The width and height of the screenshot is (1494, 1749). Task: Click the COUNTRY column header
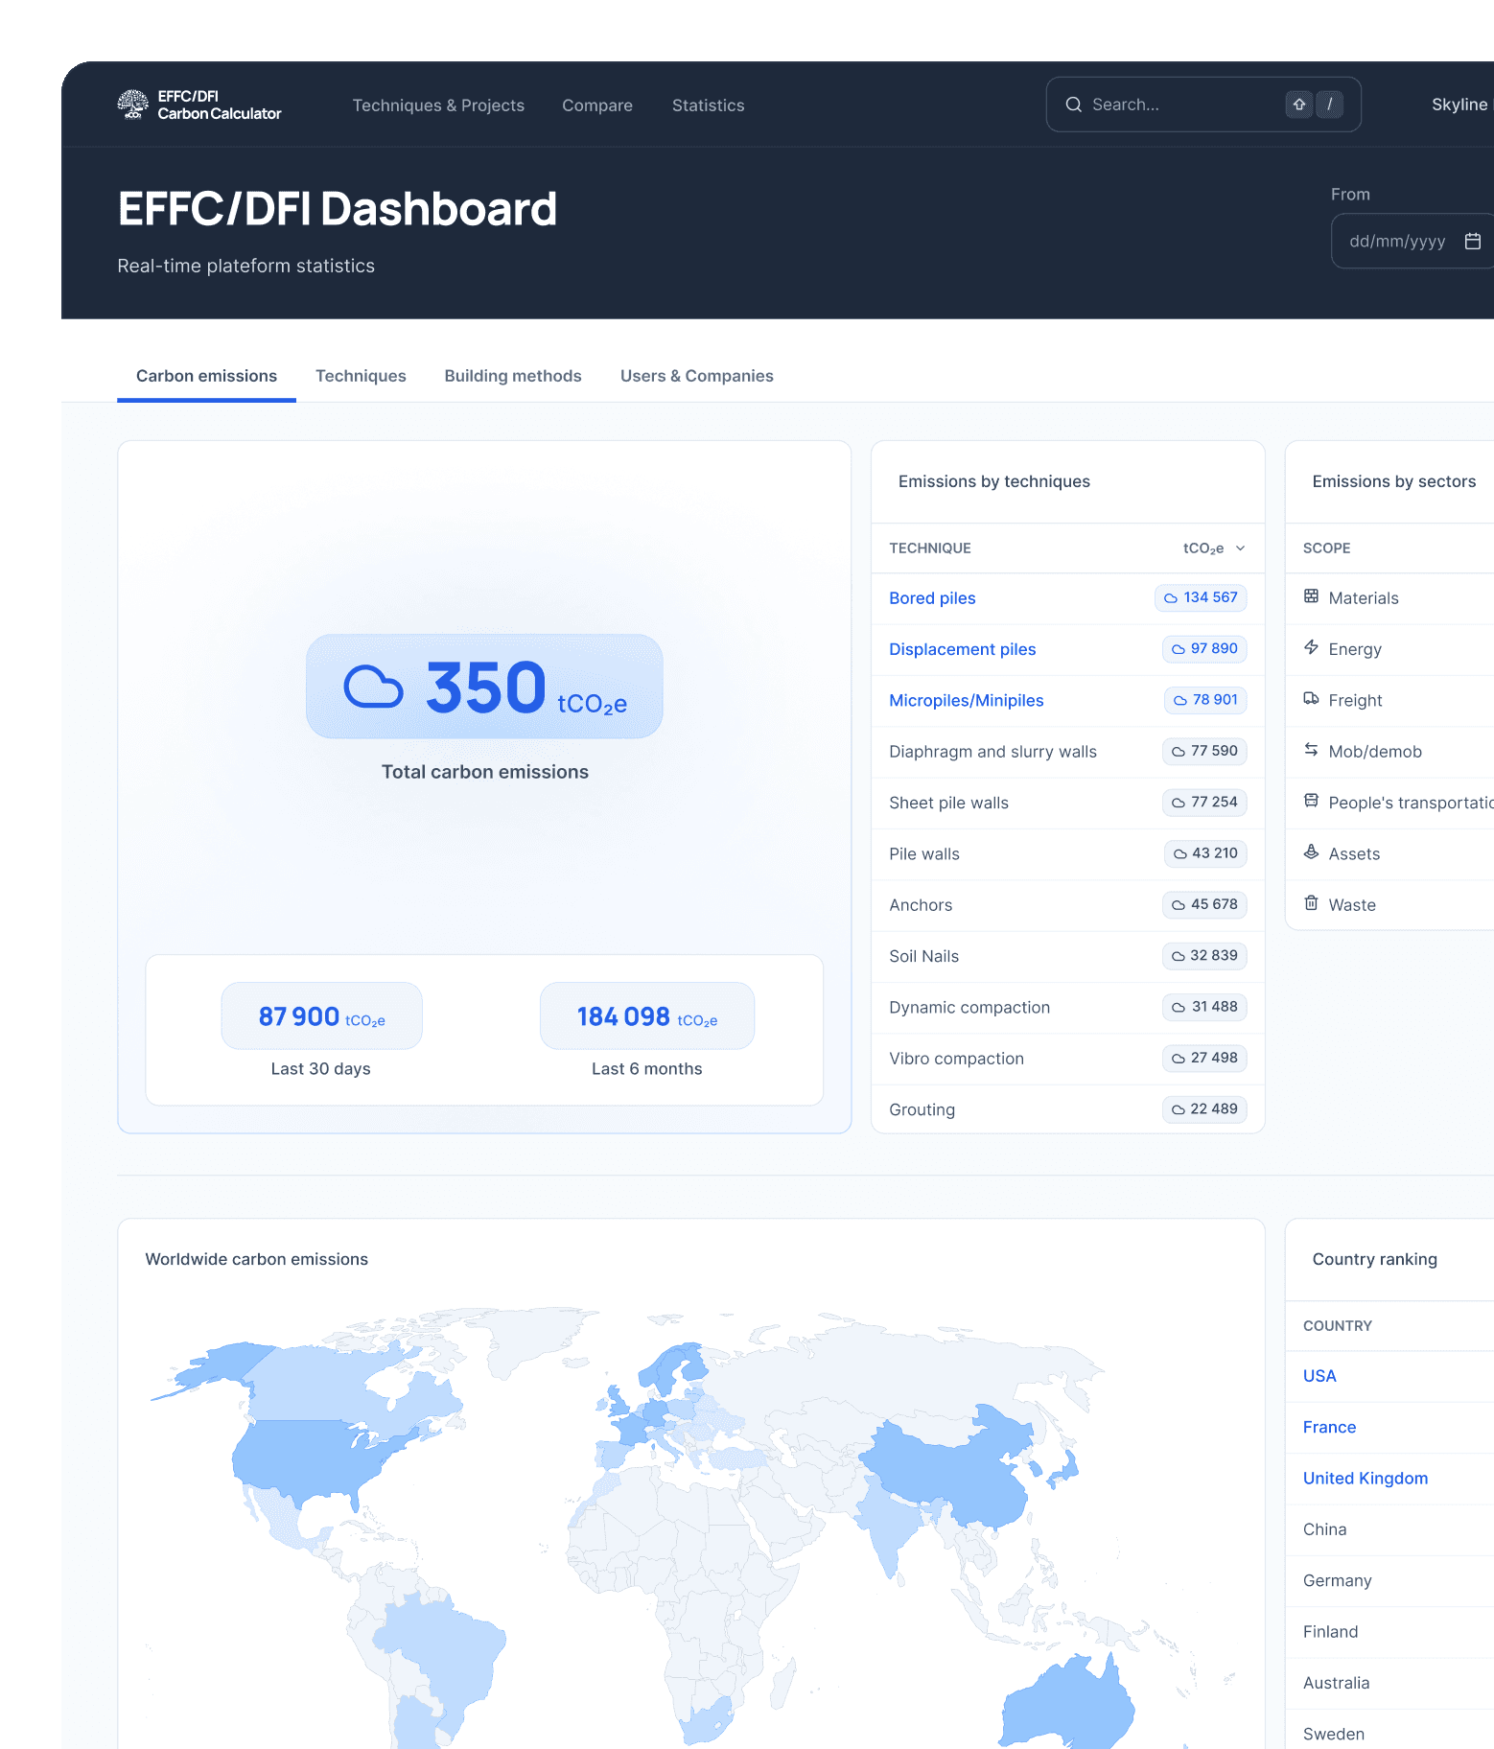(x=1338, y=1326)
